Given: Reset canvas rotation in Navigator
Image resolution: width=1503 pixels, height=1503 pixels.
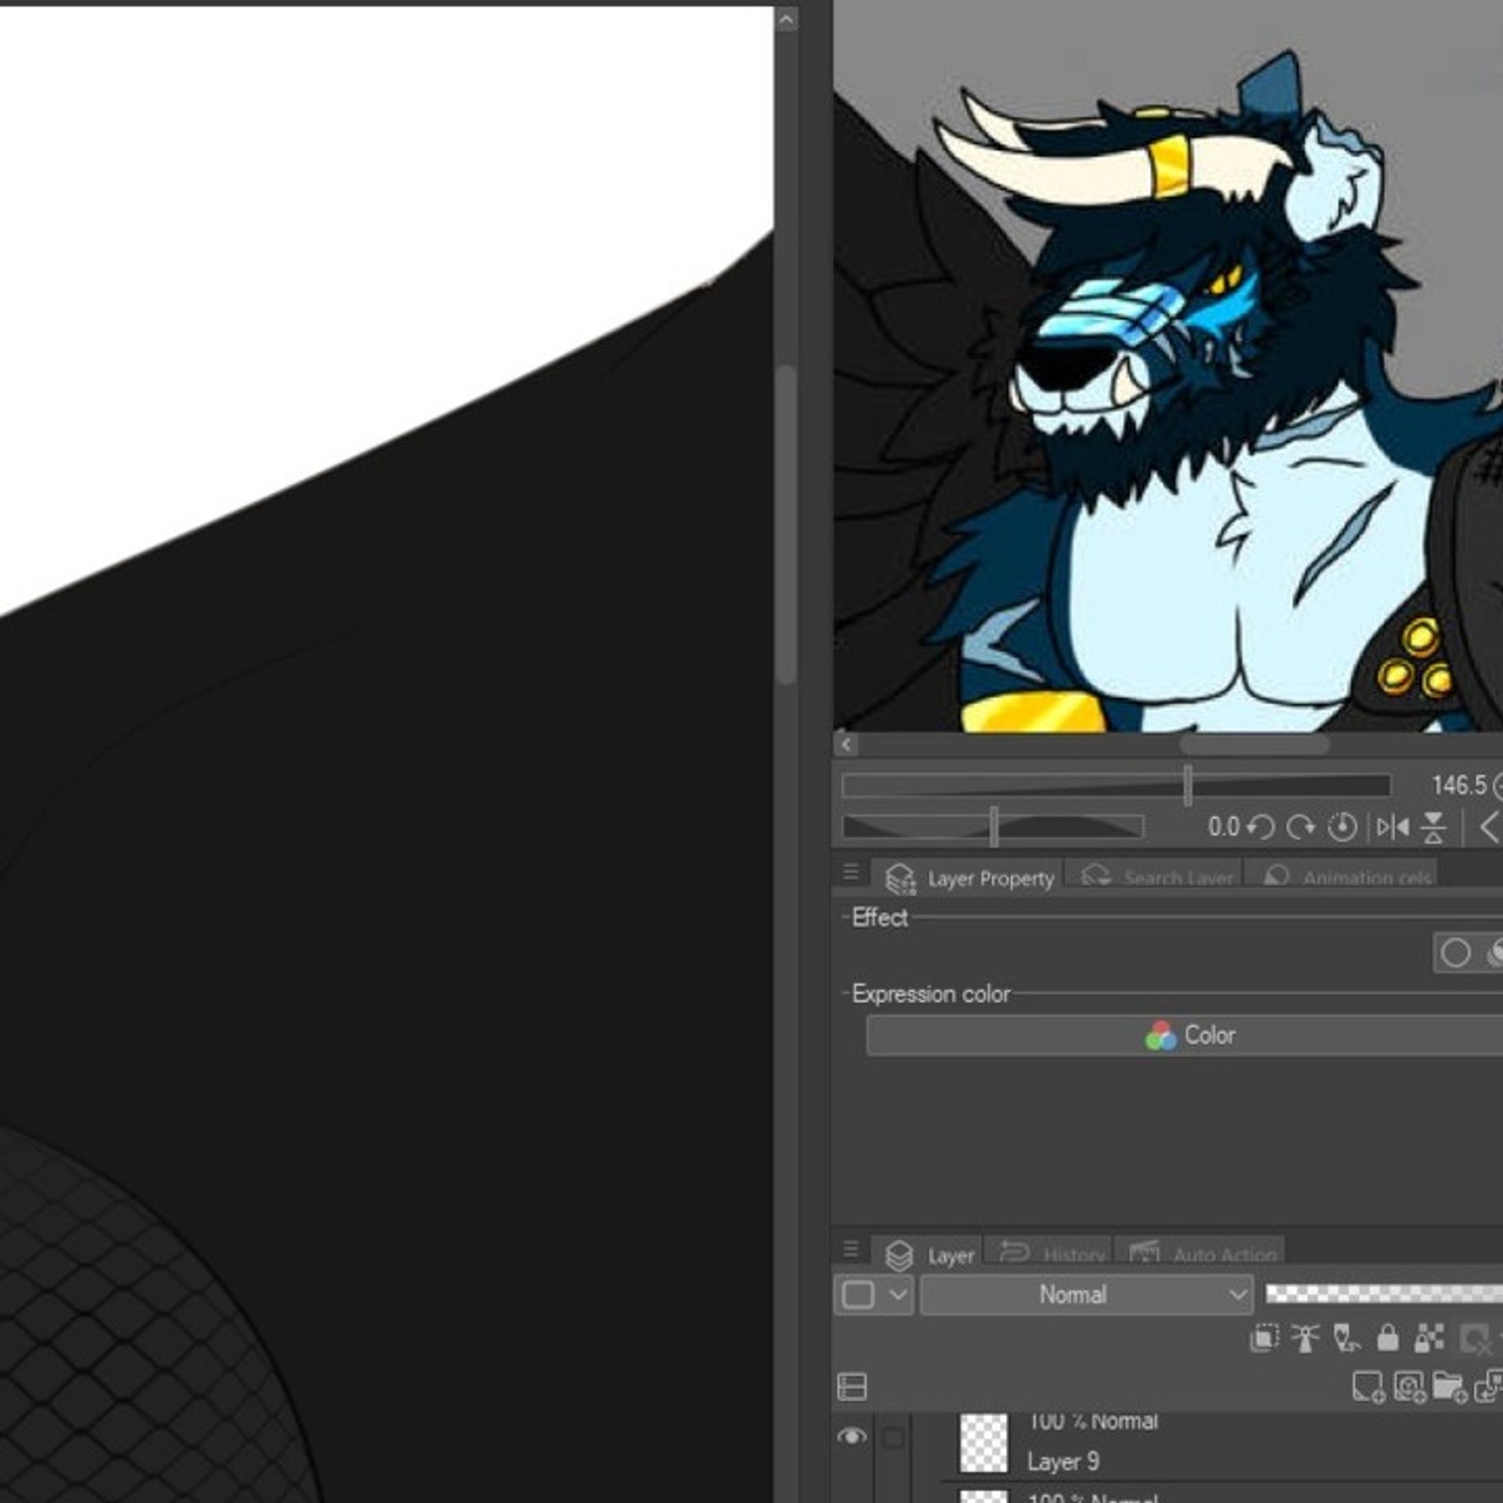Looking at the screenshot, I should pos(1341,827).
